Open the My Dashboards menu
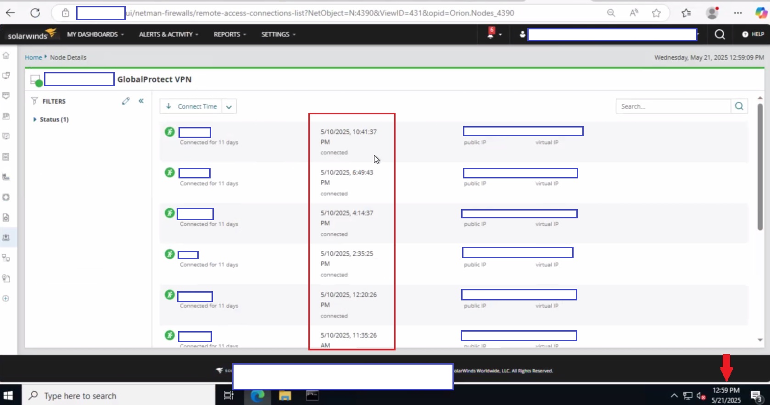 [95, 34]
